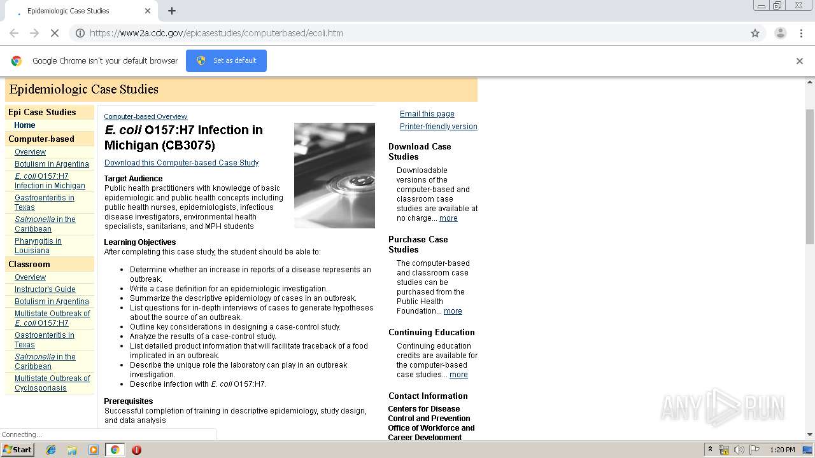815x458 pixels.
Task: Click the page vertical scrollbar thumb
Action: pyautogui.click(x=810, y=177)
